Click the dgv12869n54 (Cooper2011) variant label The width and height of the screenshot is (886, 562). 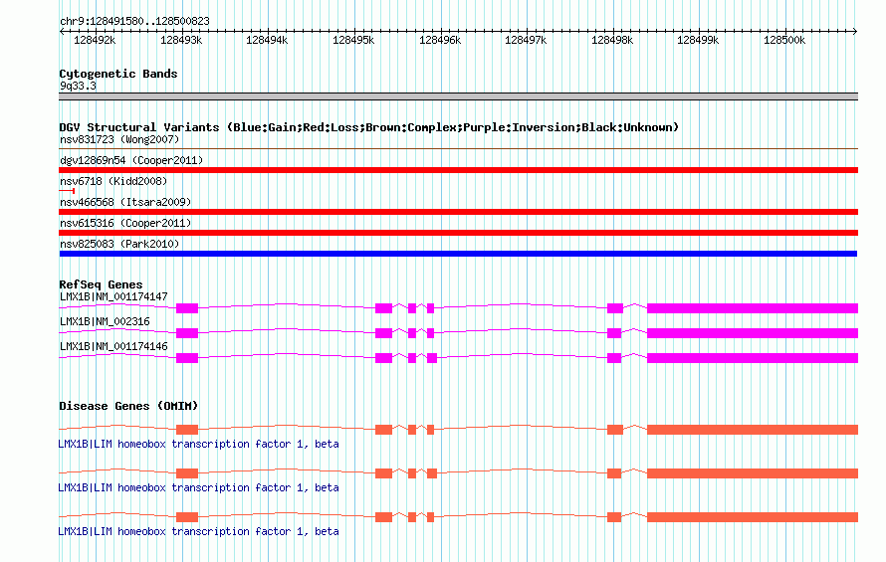[x=131, y=160]
